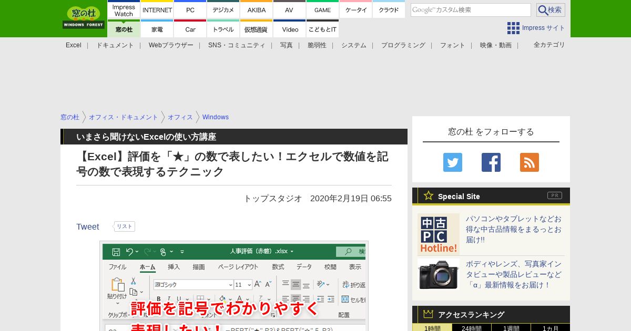Open the Car tab
The width and height of the screenshot is (631, 331).
(x=190, y=29)
